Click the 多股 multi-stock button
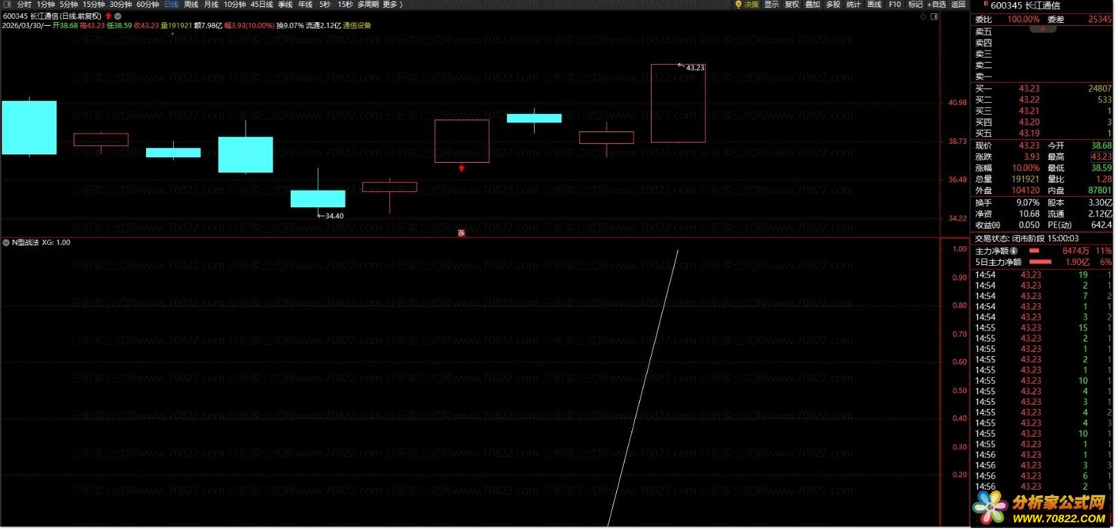1117x530 pixels. tap(833, 4)
